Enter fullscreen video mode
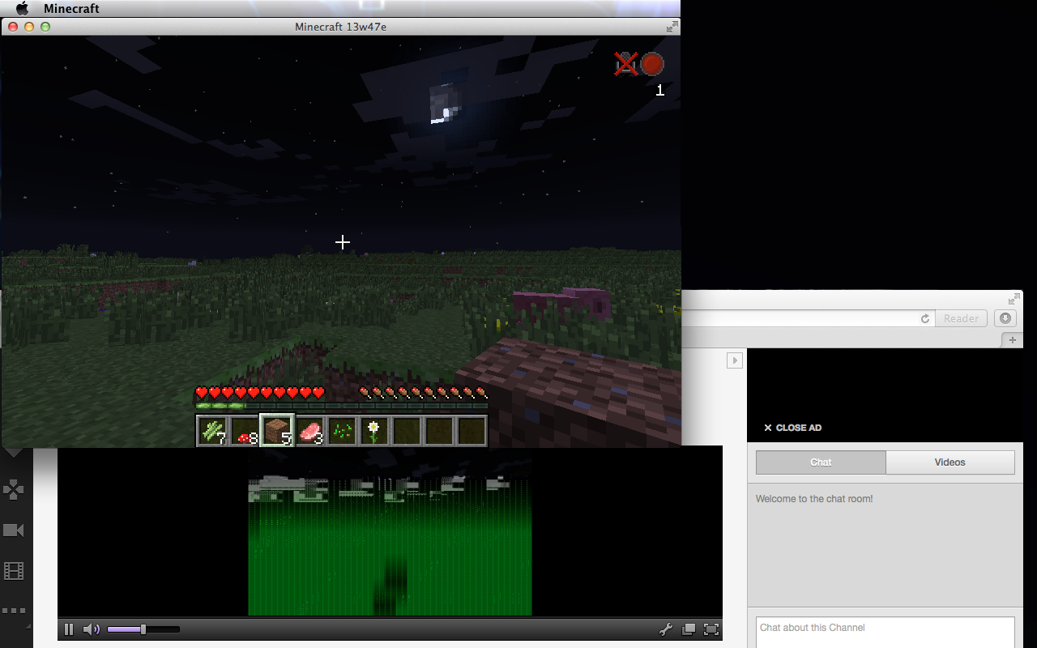Viewport: 1037px width, 648px height. click(x=711, y=629)
